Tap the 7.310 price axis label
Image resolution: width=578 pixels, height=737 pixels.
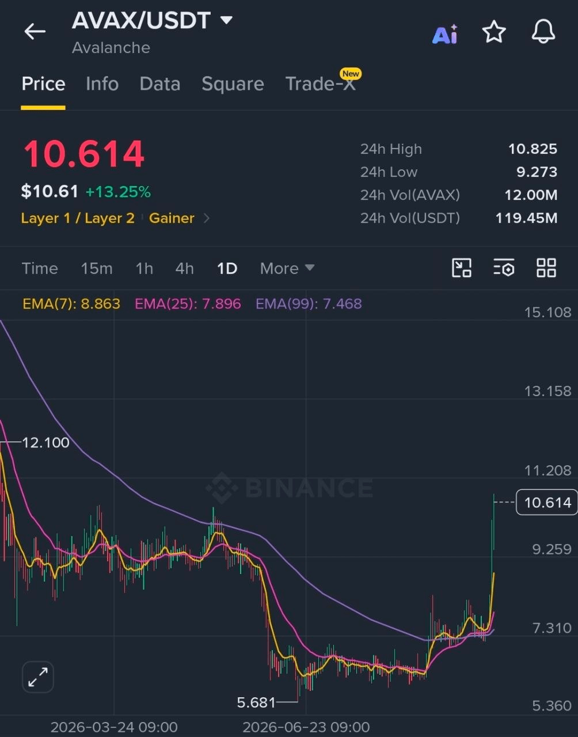(552, 628)
